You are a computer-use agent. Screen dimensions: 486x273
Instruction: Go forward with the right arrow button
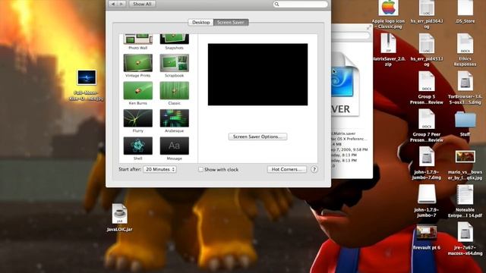(x=121, y=4)
